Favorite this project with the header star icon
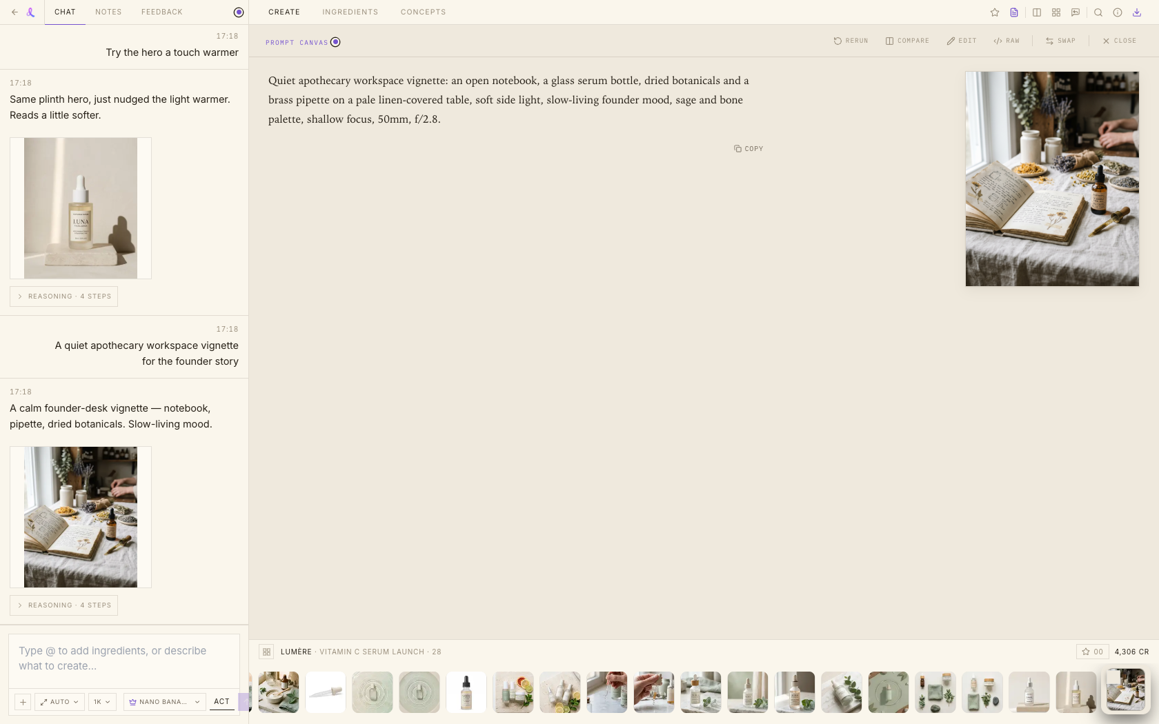 (x=995, y=12)
